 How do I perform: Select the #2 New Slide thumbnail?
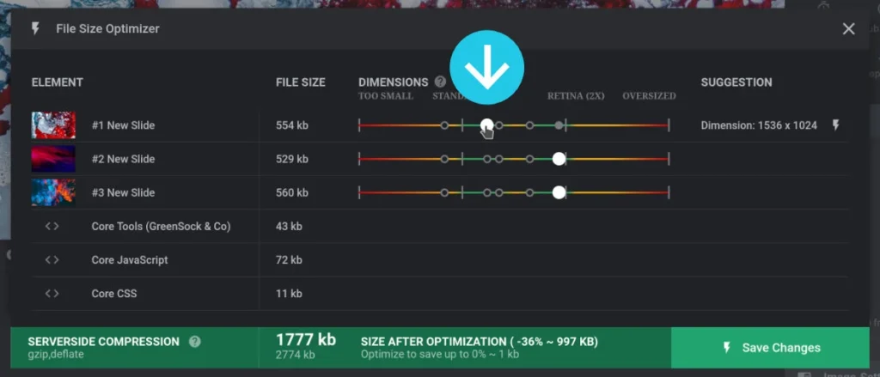pyautogui.click(x=53, y=159)
